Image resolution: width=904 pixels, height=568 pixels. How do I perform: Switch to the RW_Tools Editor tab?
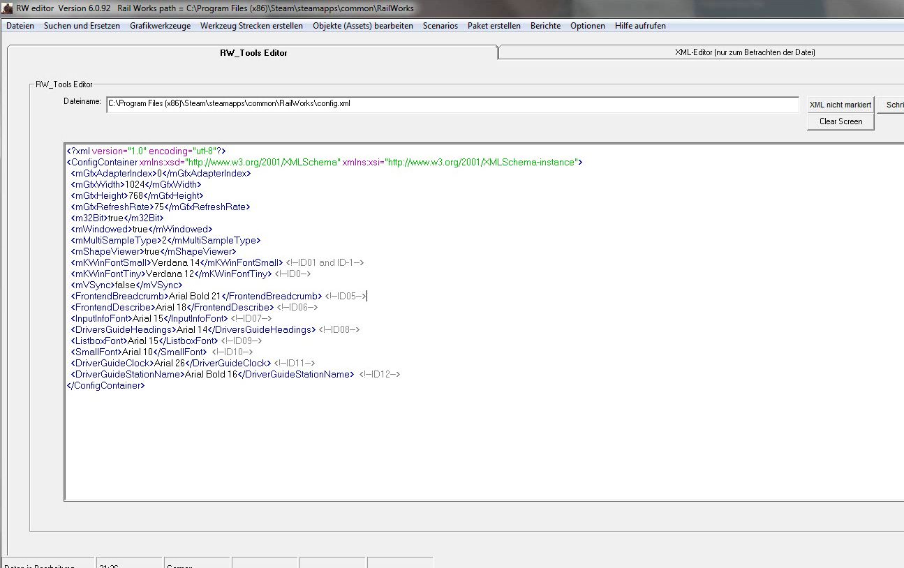(253, 53)
